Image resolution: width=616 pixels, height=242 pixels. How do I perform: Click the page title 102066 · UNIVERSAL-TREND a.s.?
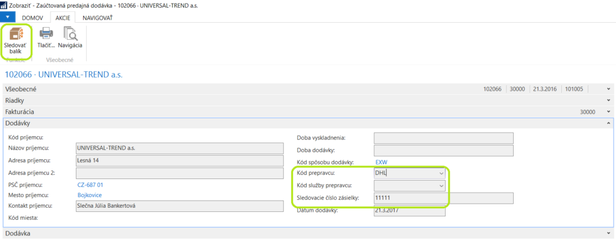click(64, 74)
